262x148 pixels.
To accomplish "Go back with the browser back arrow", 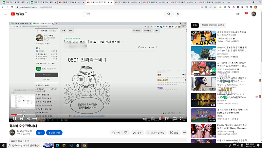I will click(x=3, y=7).
